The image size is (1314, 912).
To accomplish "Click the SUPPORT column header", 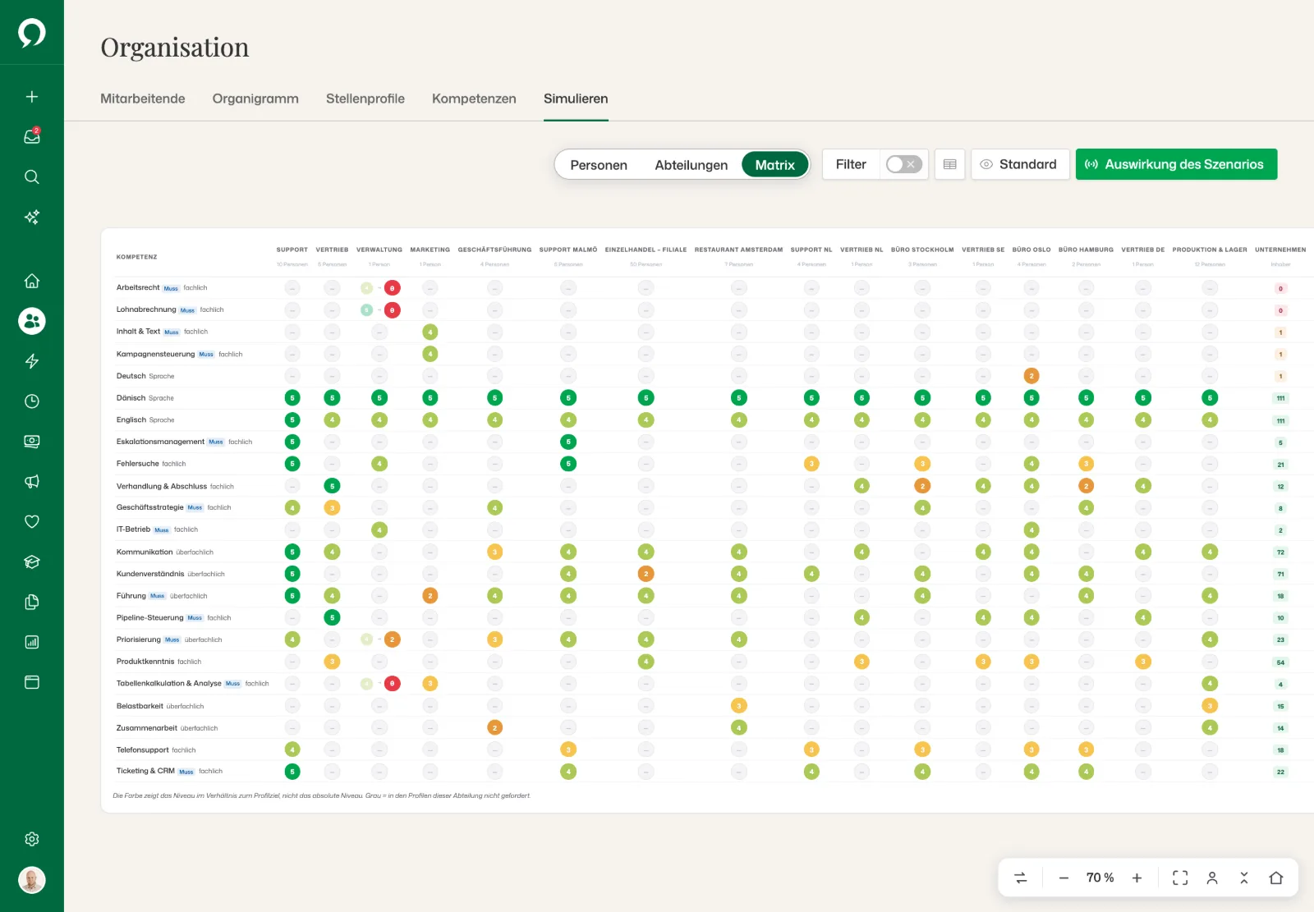I will (x=292, y=250).
